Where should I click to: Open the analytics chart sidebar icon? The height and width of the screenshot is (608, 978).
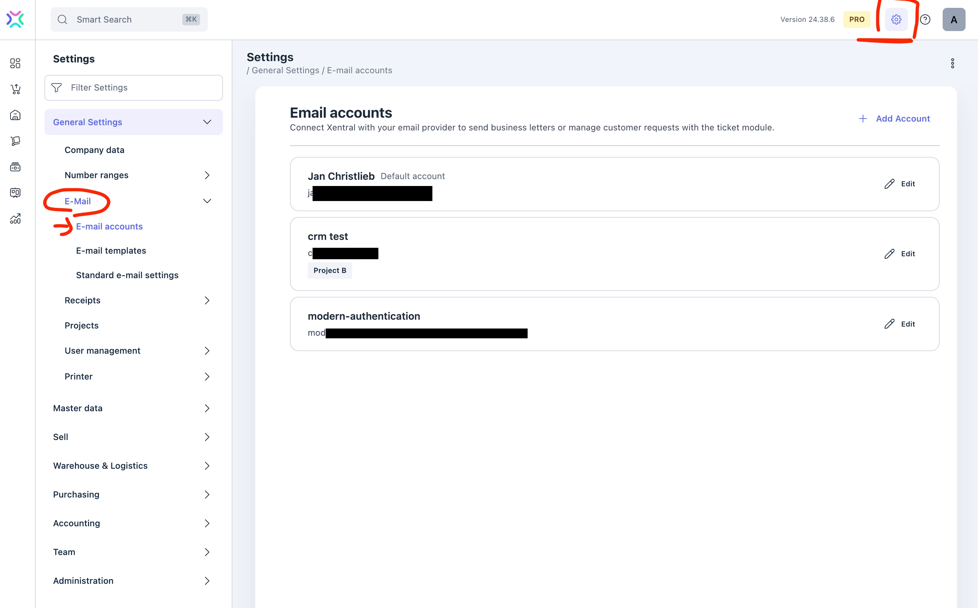(x=15, y=218)
